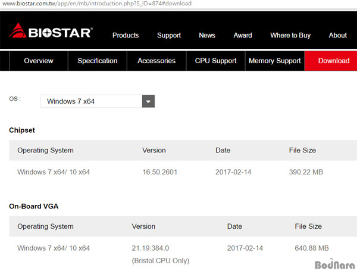Open the Support menu
The image size is (357, 271).
coord(169,35)
